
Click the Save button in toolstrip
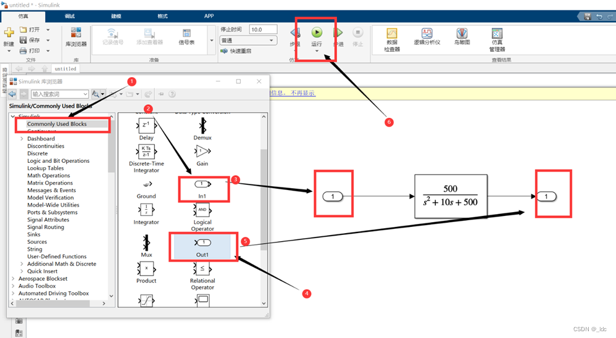click(30, 40)
